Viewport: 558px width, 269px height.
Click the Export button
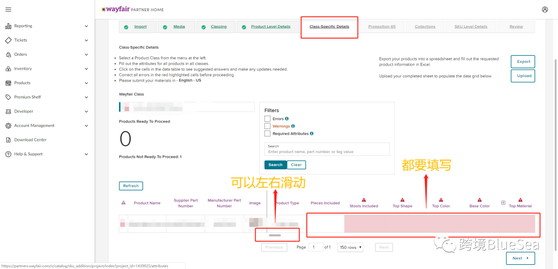[x=523, y=61]
